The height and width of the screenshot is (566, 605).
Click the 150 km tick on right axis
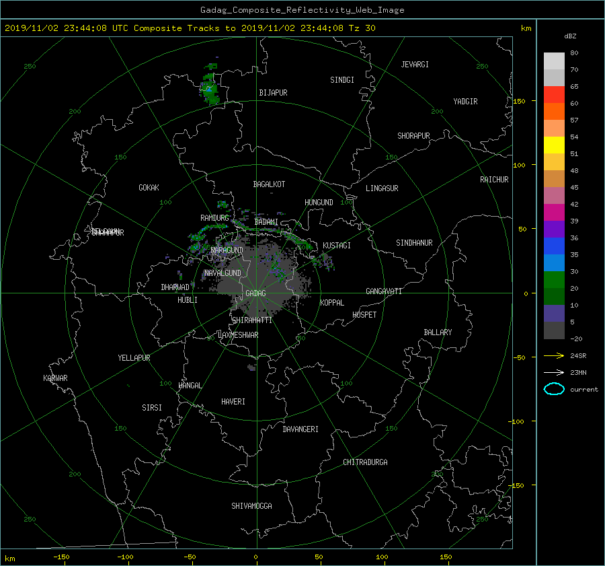[519, 101]
